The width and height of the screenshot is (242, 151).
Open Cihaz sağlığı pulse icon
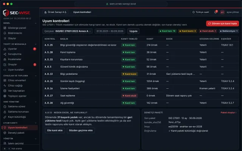[x=5, y=86]
